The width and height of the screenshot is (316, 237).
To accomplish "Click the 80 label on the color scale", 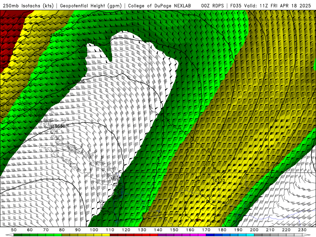I will pos(62,230).
